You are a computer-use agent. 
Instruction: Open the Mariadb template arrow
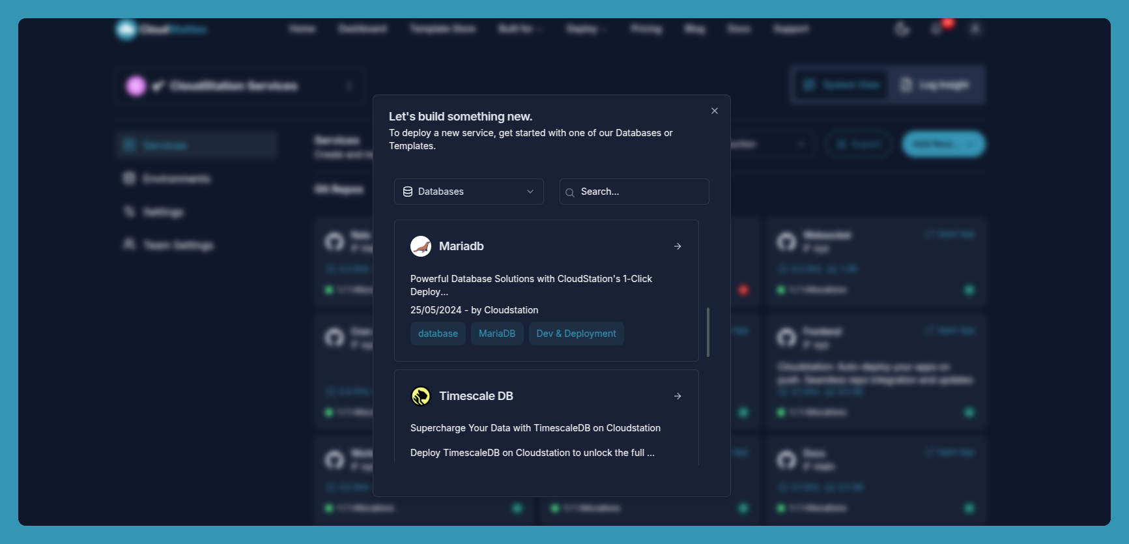[x=678, y=246]
